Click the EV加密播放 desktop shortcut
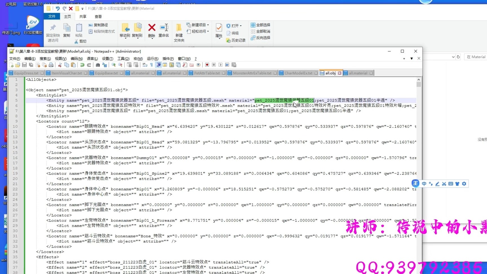The width and height of the screenshot is (487, 274). (33, 25)
